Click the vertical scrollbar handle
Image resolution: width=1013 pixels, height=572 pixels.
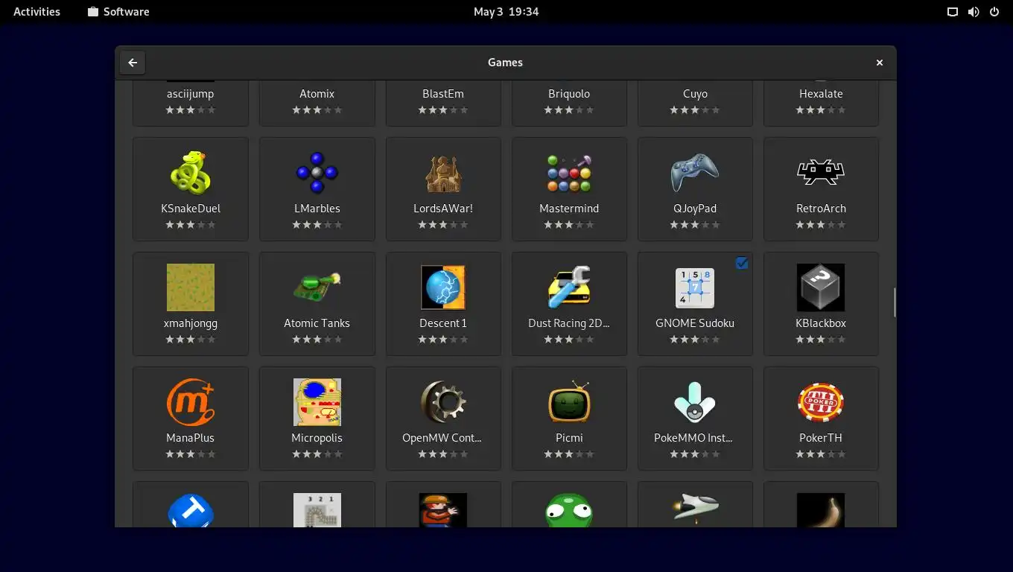[x=894, y=302]
